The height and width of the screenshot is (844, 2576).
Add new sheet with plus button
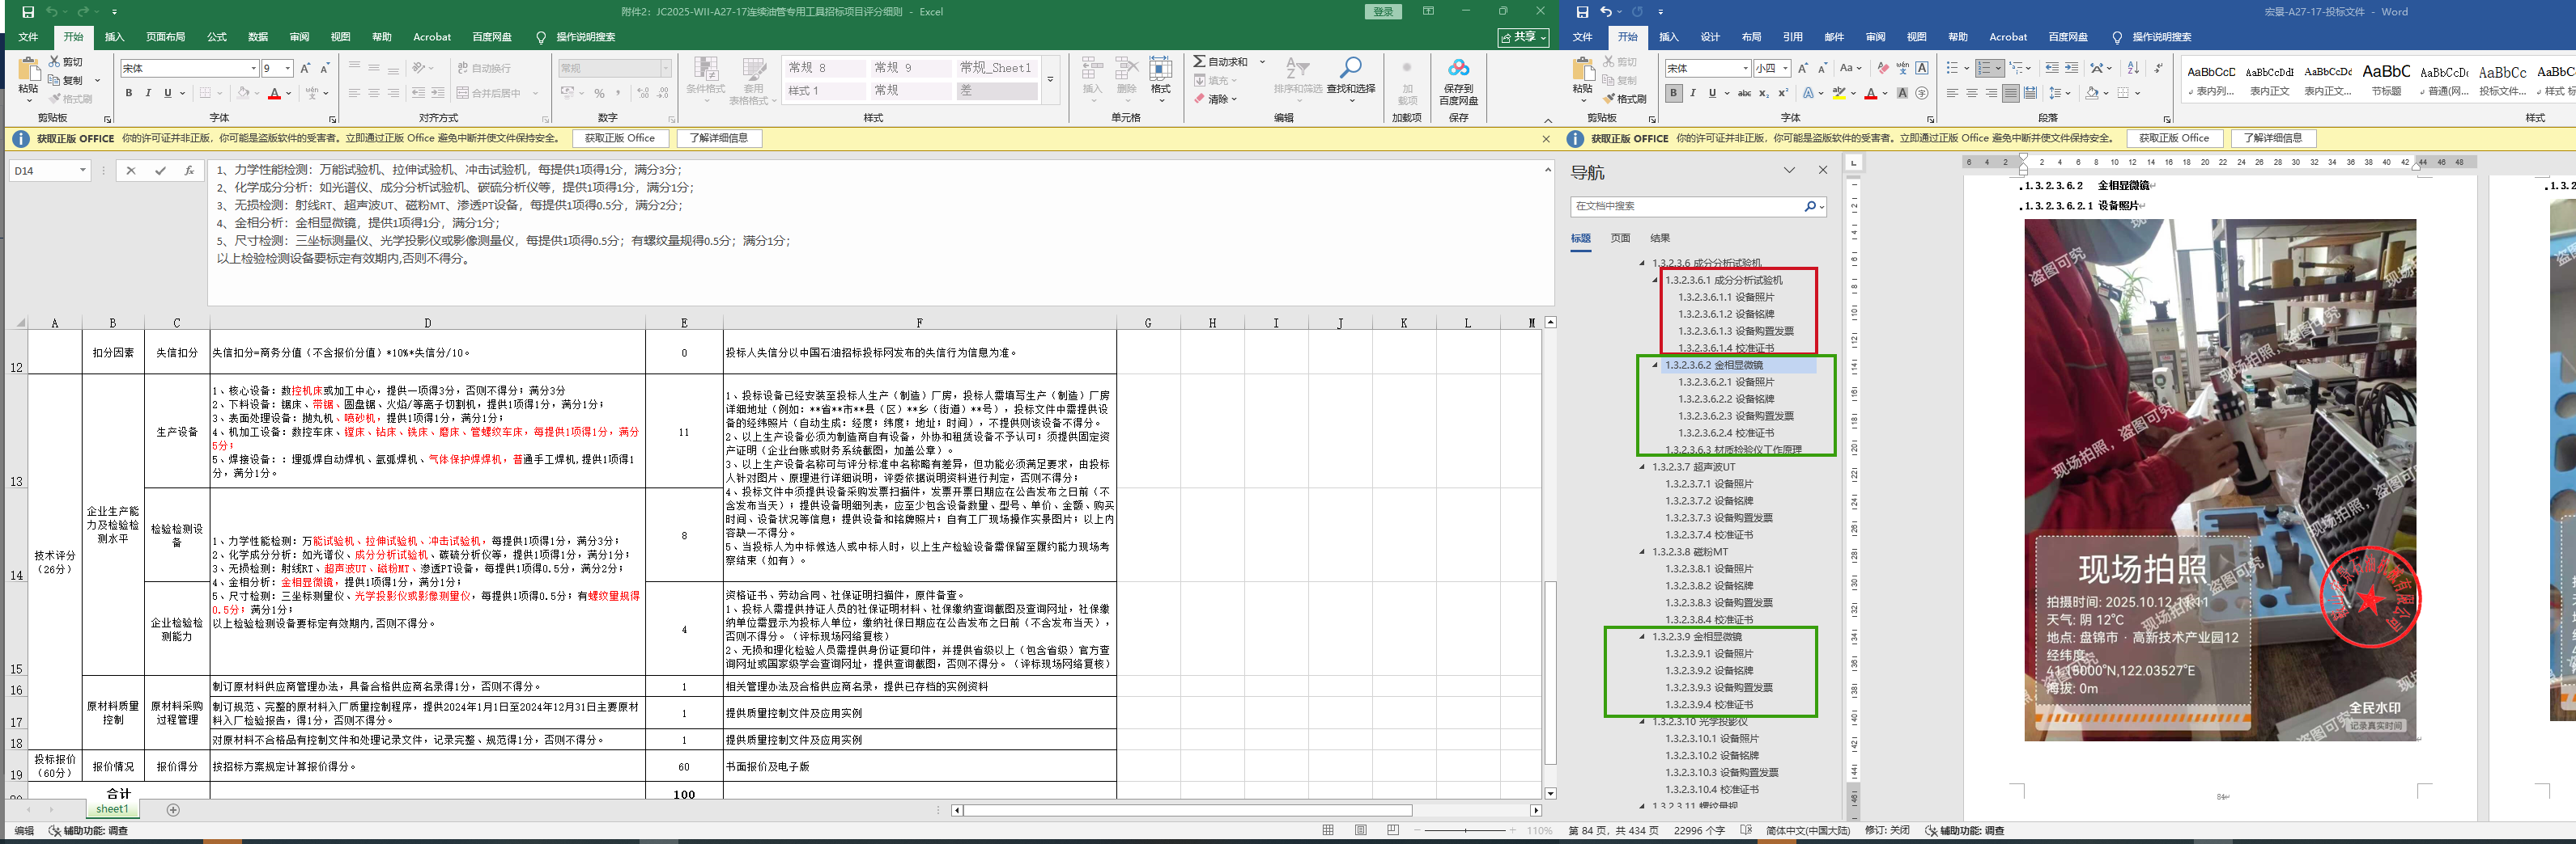pos(173,810)
